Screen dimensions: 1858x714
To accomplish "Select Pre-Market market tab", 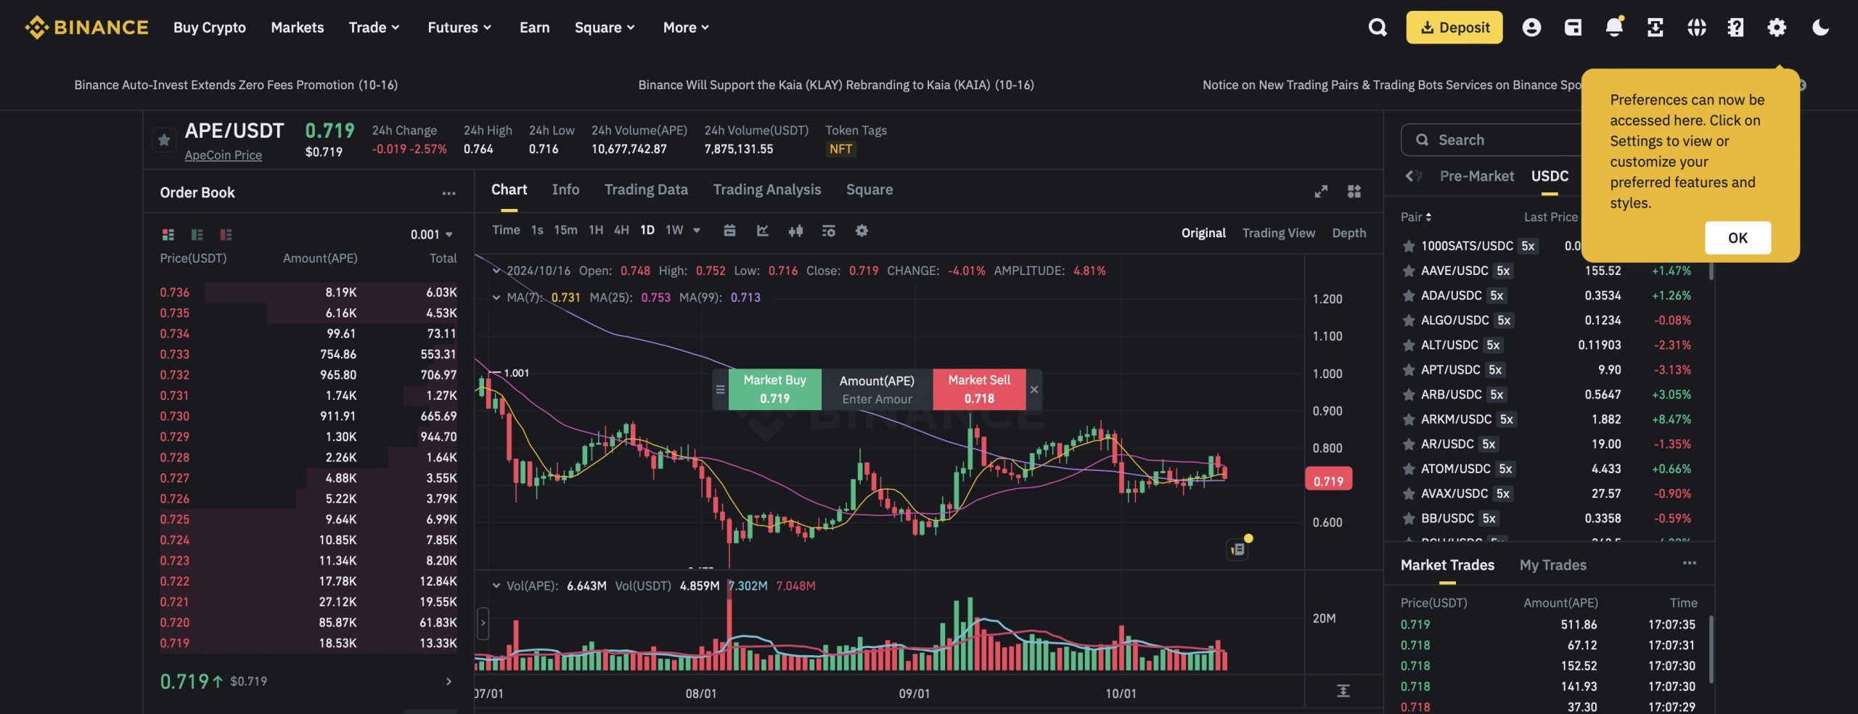I will point(1476,176).
